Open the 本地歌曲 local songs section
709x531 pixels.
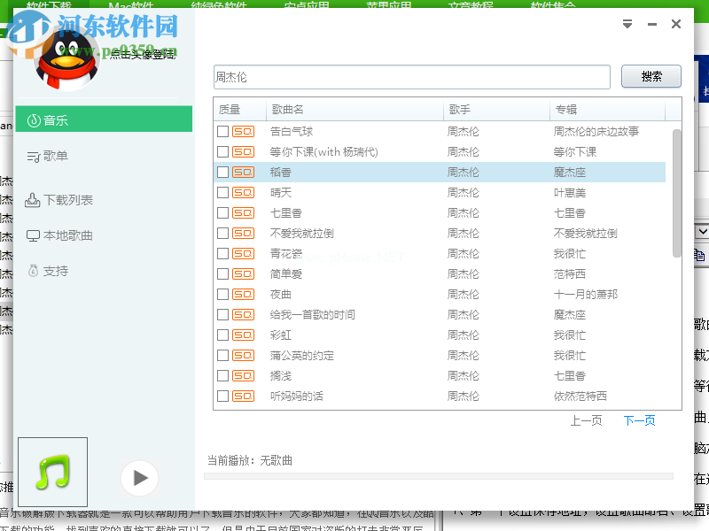point(62,234)
